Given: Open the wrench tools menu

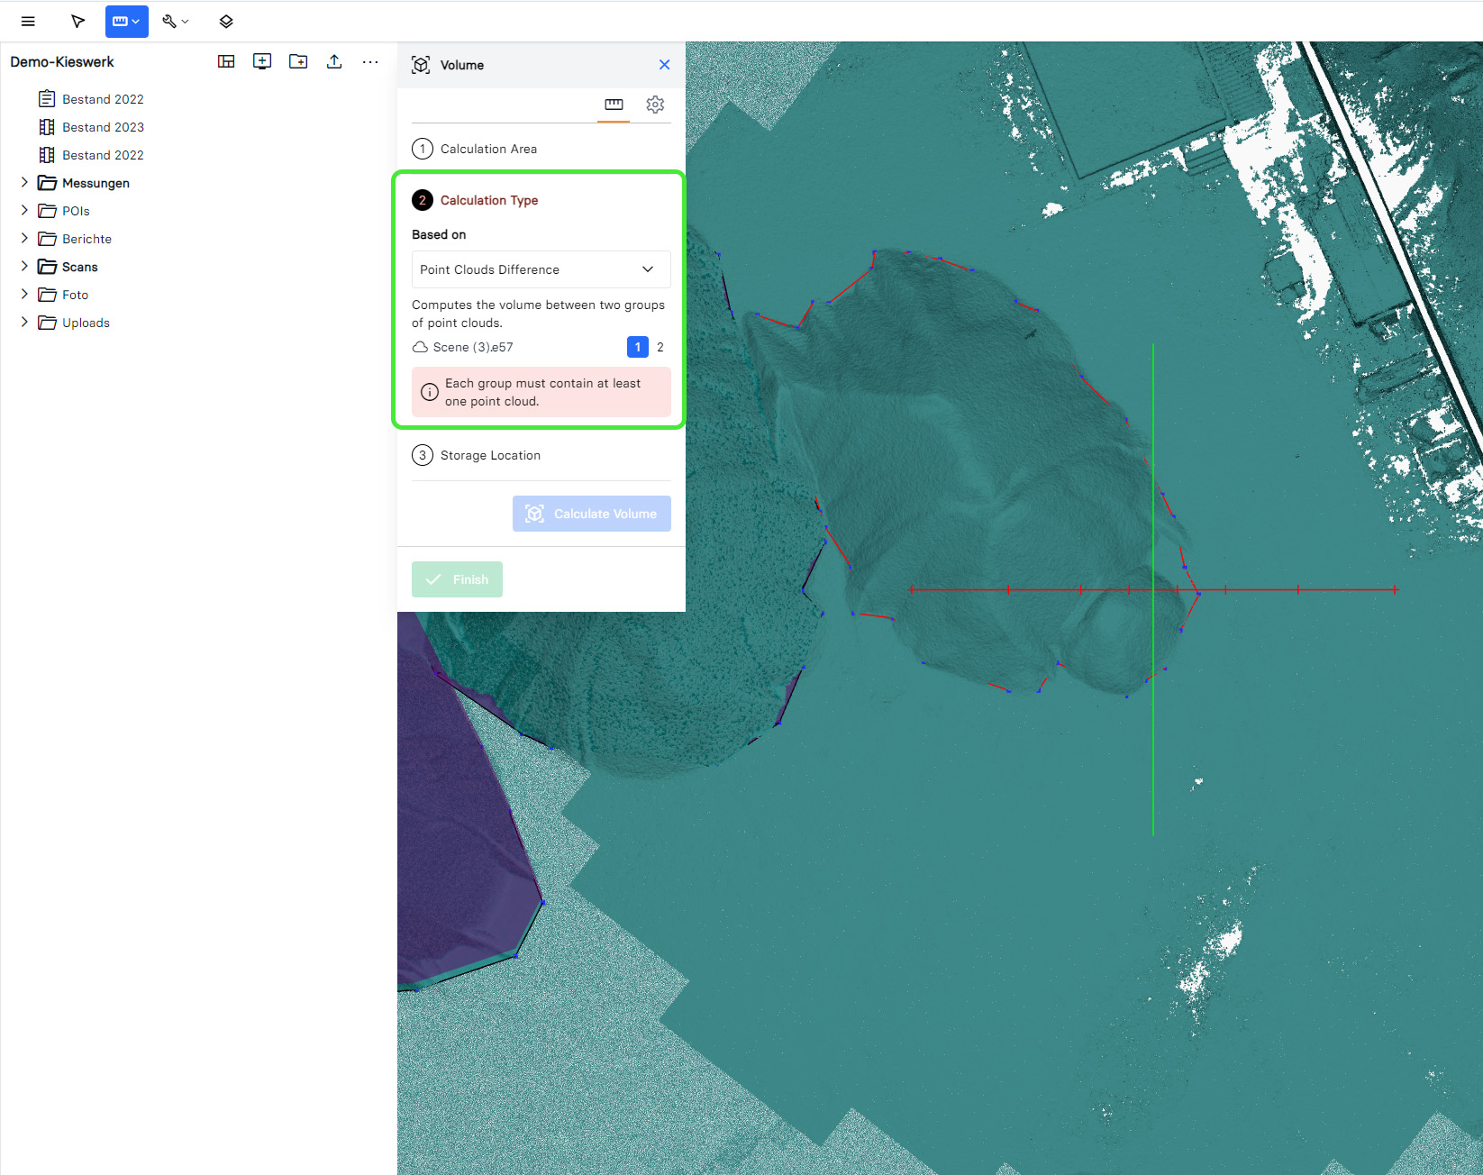Looking at the screenshot, I should tap(175, 22).
